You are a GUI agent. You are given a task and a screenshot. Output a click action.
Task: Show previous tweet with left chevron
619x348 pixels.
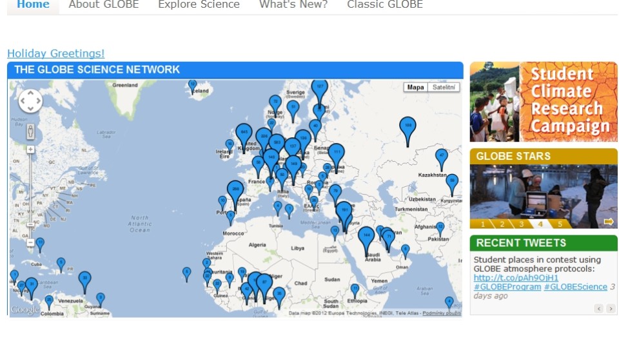pyautogui.click(x=599, y=309)
